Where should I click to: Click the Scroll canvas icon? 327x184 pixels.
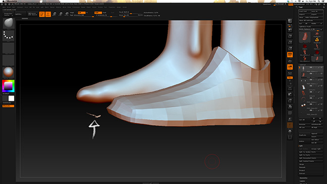(x=290, y=30)
